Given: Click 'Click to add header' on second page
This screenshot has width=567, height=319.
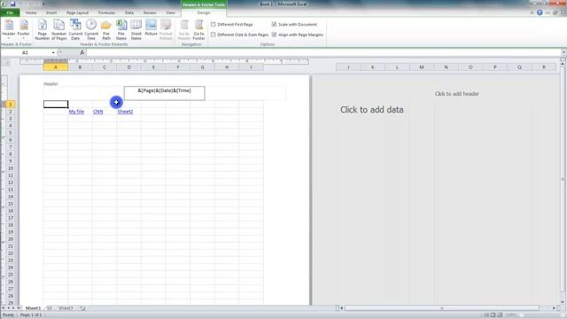Looking at the screenshot, I should (x=457, y=94).
